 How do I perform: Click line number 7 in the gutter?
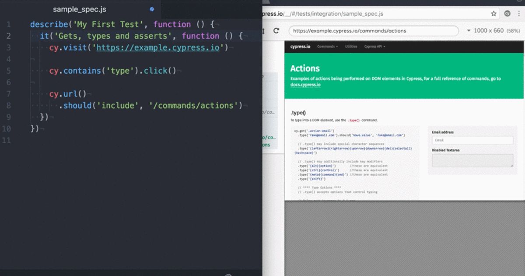[9, 94]
